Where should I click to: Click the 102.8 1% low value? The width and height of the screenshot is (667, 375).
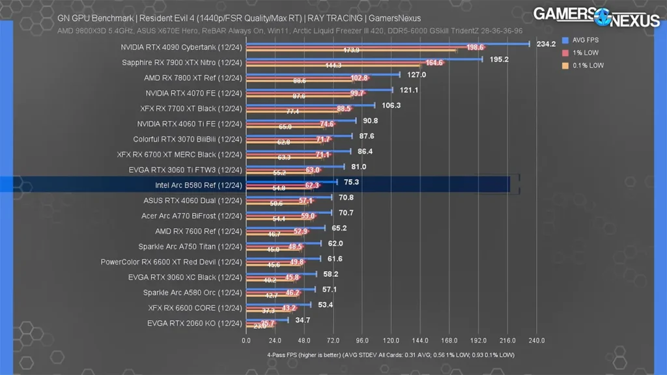click(359, 78)
